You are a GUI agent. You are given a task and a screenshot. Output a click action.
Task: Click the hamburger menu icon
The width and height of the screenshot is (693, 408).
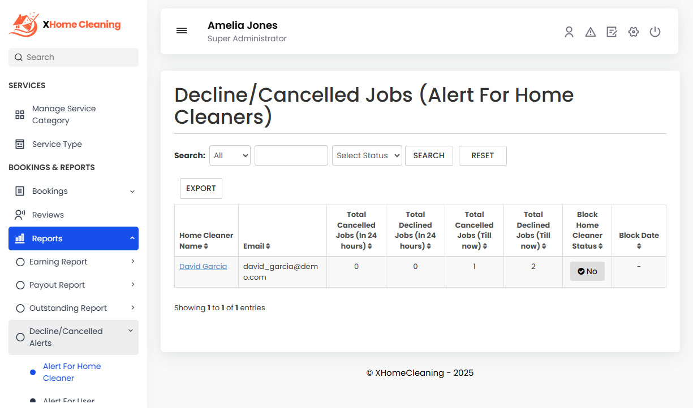tap(182, 31)
